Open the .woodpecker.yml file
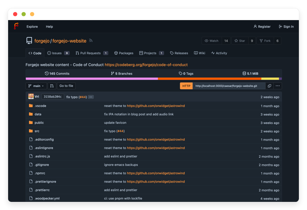This screenshot has height=210, width=307. tap(47, 198)
